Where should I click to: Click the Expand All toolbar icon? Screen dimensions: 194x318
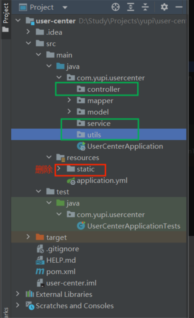[x=130, y=7]
